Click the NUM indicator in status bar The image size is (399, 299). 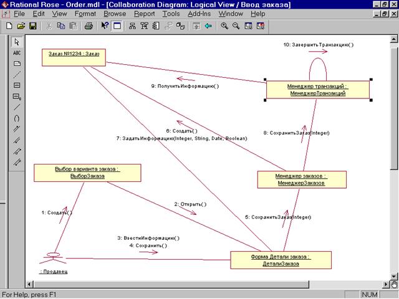(x=370, y=295)
